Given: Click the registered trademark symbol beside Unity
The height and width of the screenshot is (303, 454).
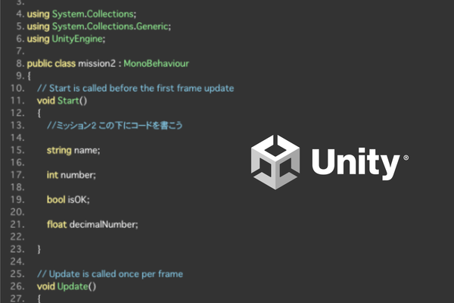Looking at the screenshot, I should pos(406,158).
